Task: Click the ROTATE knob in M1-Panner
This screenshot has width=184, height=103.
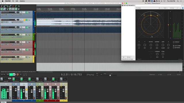Action: [151, 45]
